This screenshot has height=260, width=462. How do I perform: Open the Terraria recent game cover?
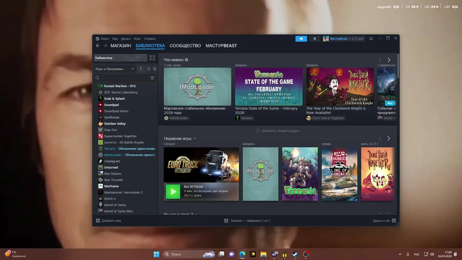click(300, 174)
